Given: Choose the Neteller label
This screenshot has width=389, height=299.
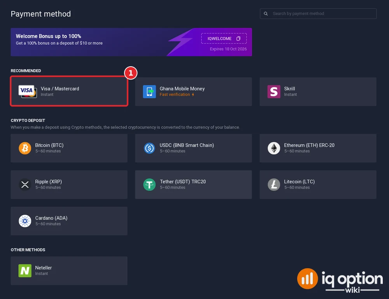Looking at the screenshot, I should [44, 268].
